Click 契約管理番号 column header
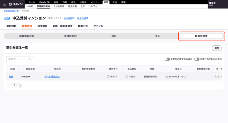 (88, 69)
